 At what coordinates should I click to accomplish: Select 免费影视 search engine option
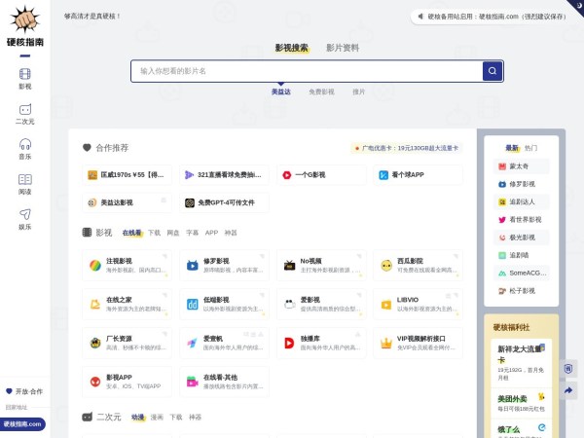(x=321, y=91)
